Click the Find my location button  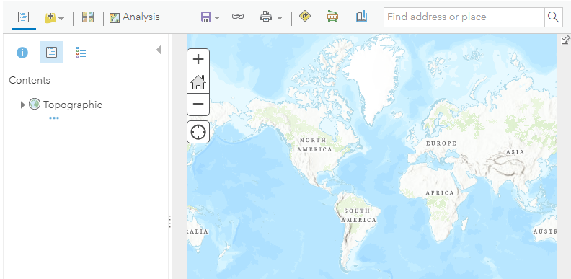pyautogui.click(x=198, y=132)
